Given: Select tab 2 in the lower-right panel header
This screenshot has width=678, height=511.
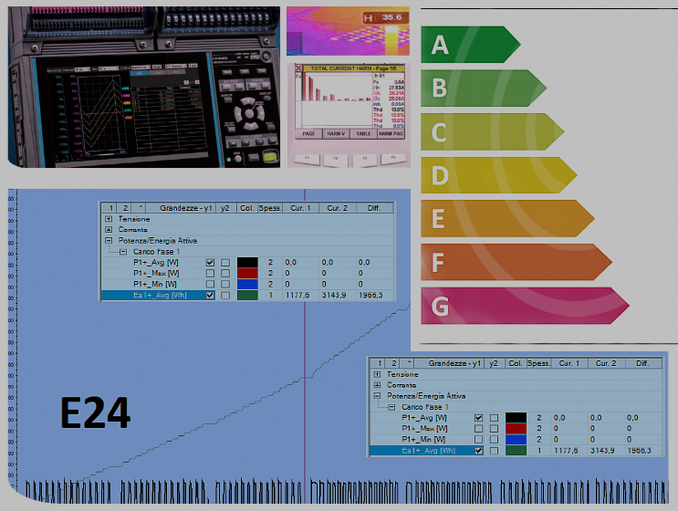Looking at the screenshot, I should tap(393, 363).
